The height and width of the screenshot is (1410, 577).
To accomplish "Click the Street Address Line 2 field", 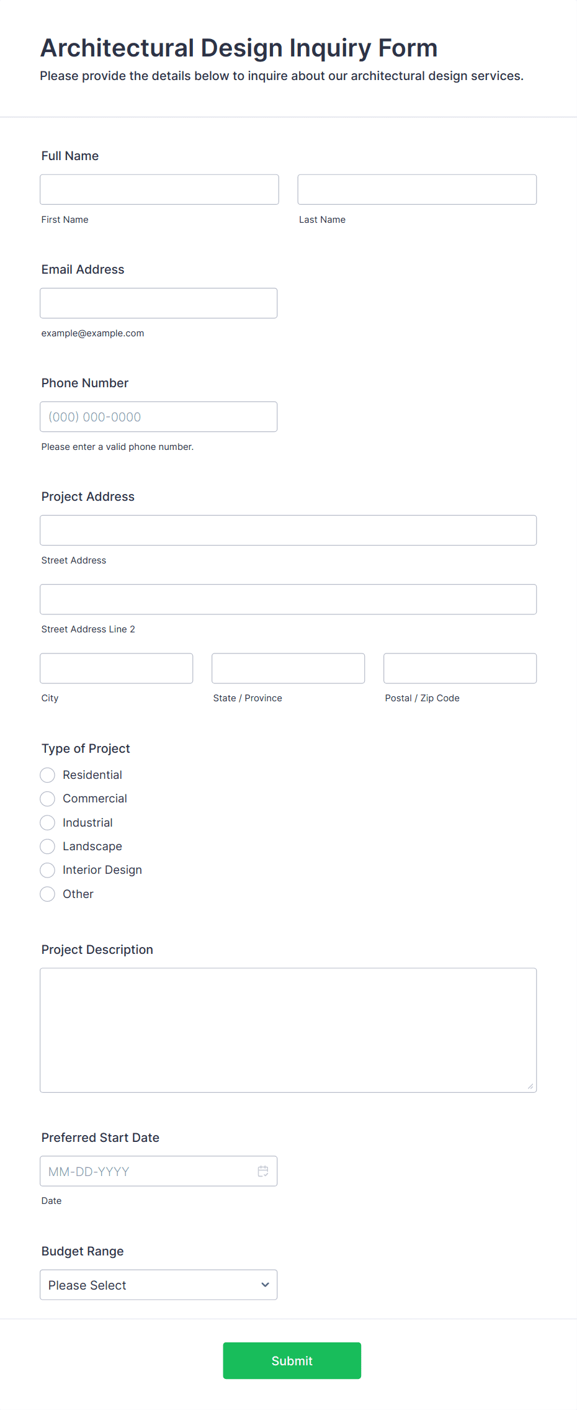I will [x=288, y=599].
